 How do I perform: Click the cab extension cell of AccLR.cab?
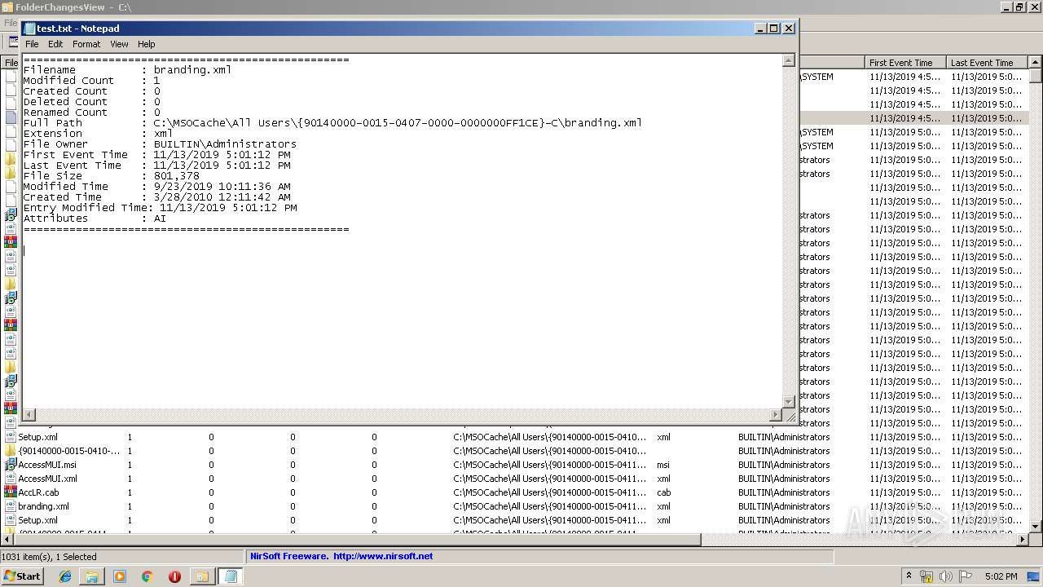point(664,492)
